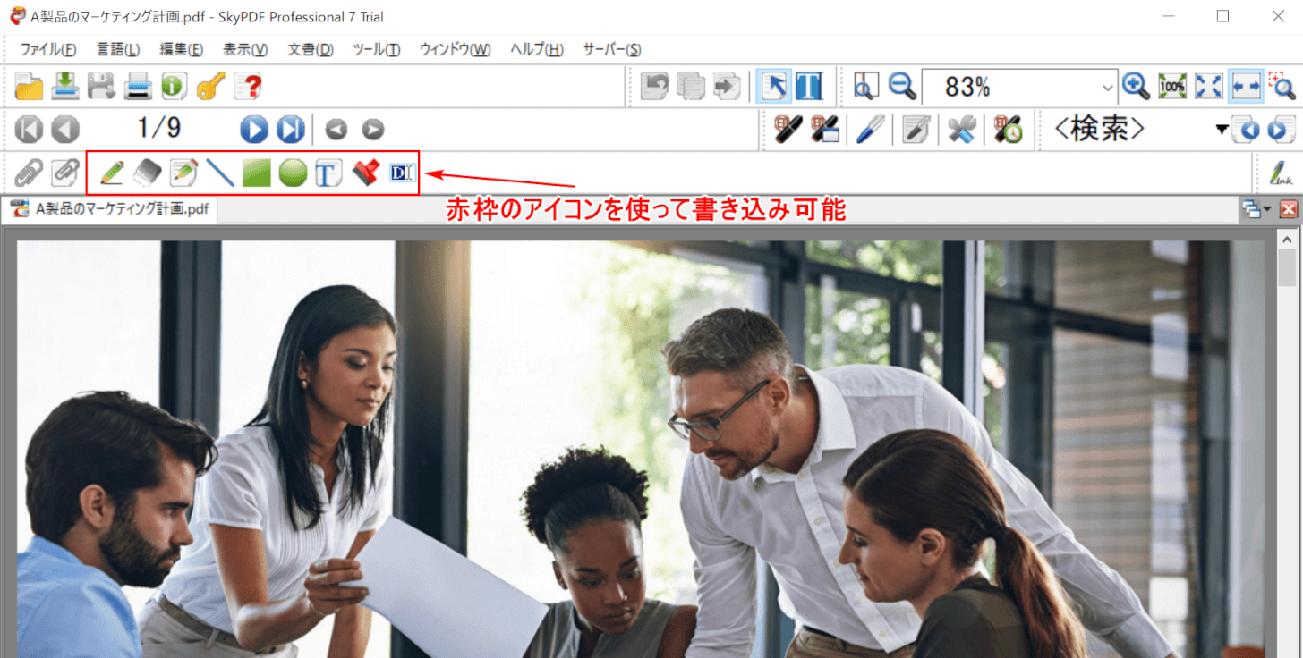Find previous search result
The width and height of the screenshot is (1303, 658).
point(1245,130)
